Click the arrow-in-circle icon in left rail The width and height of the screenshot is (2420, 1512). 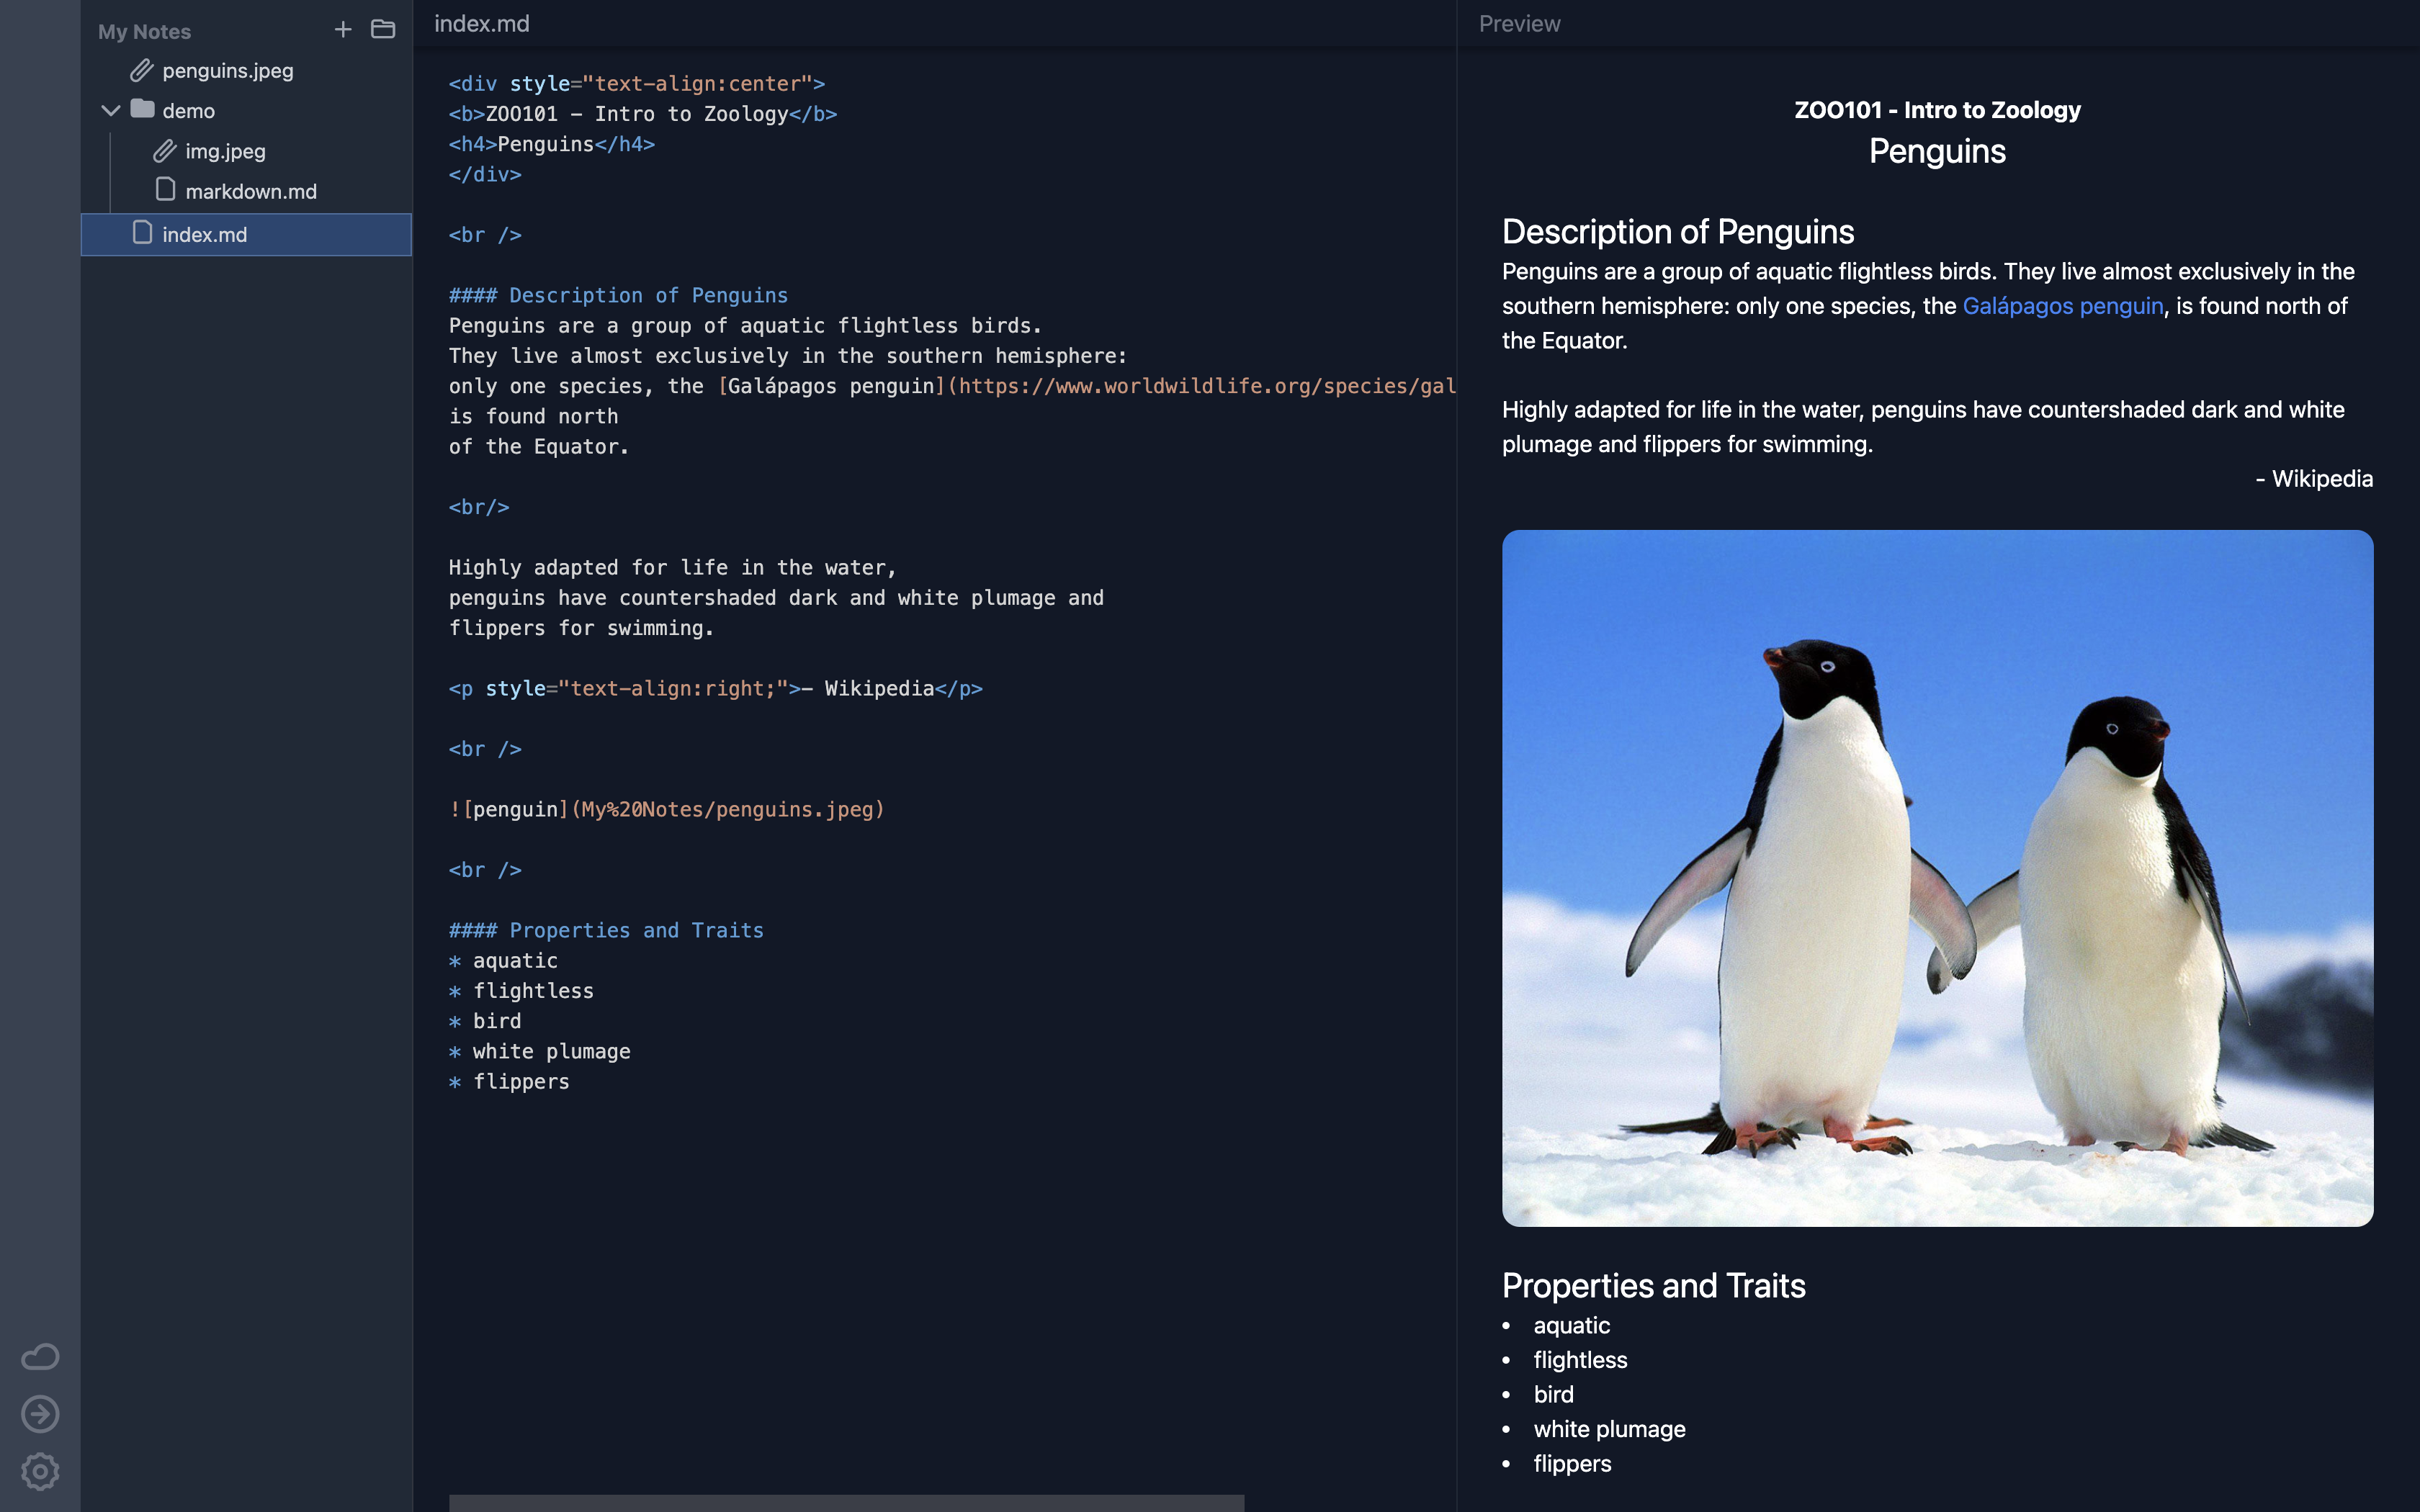pos(40,1414)
